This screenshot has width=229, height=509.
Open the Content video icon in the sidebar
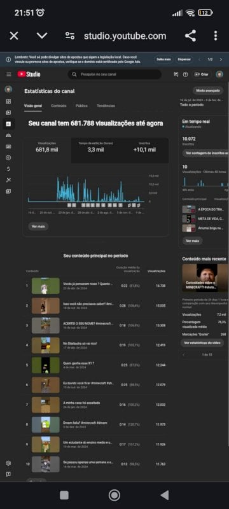click(8, 113)
